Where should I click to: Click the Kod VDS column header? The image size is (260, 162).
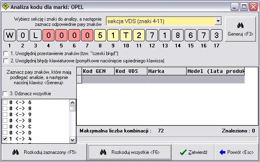pyautogui.click(x=131, y=71)
